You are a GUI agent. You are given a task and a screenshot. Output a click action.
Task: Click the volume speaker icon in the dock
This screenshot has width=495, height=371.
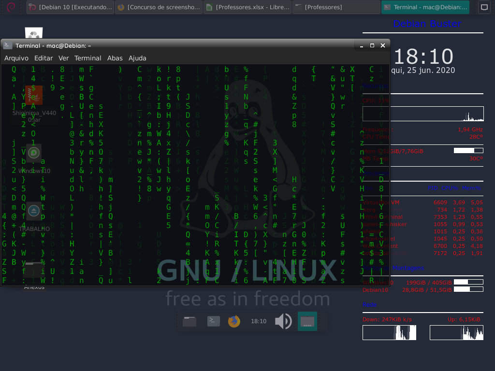pyautogui.click(x=283, y=321)
